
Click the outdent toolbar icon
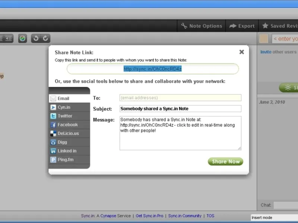point(9,39)
